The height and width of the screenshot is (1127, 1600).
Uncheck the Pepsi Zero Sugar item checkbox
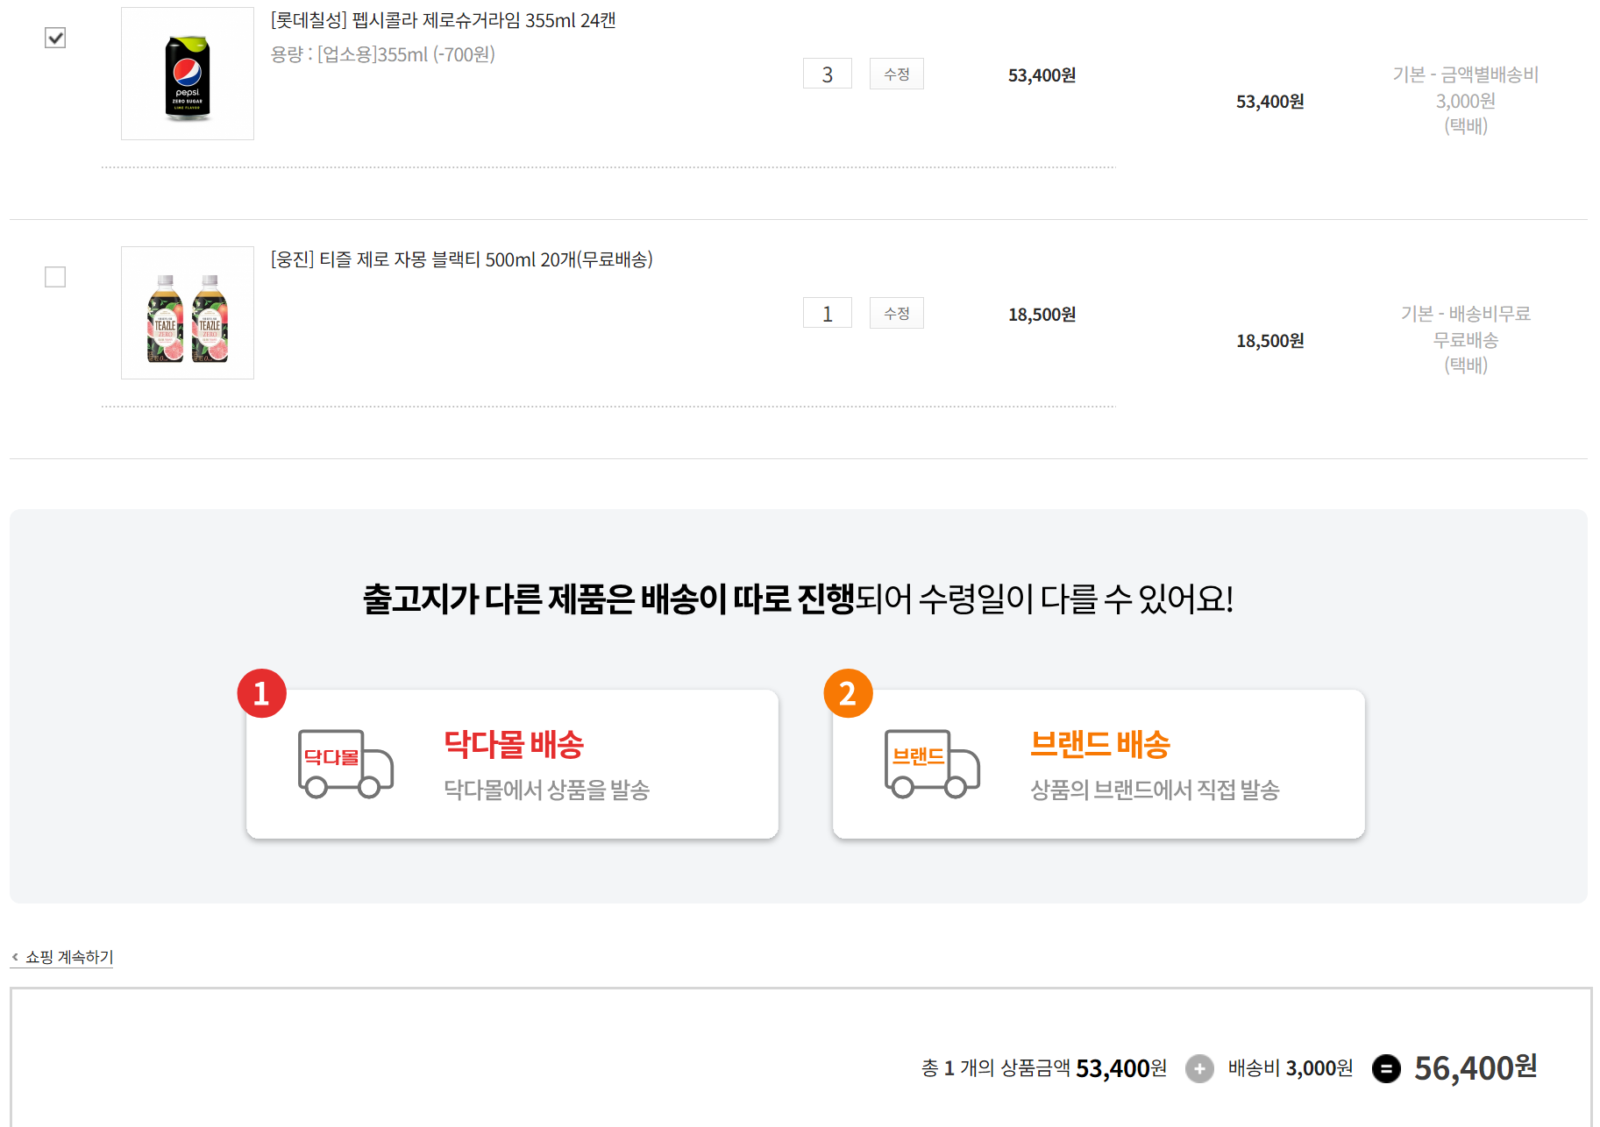[x=55, y=38]
